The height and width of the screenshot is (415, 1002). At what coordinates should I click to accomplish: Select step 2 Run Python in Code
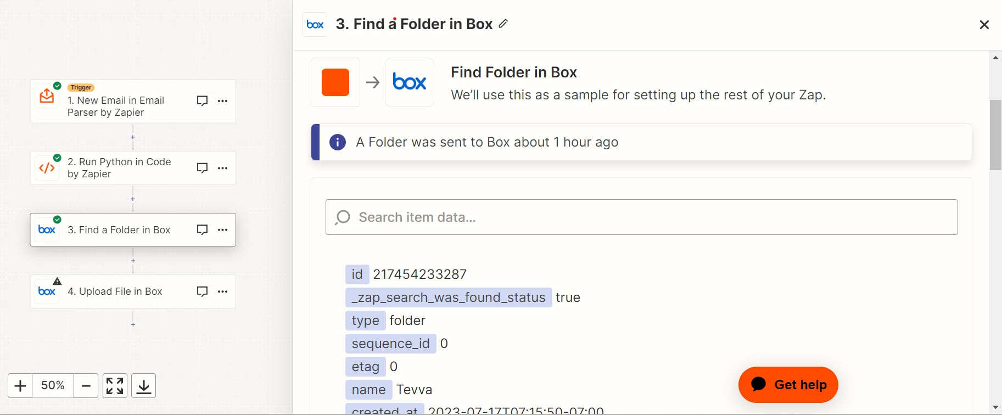[133, 168]
